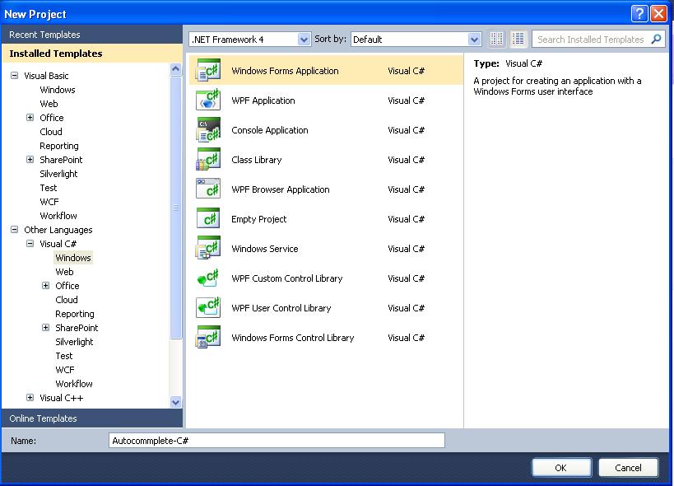
Task: Select the WPF Custom Control Library icon
Action: click(208, 278)
